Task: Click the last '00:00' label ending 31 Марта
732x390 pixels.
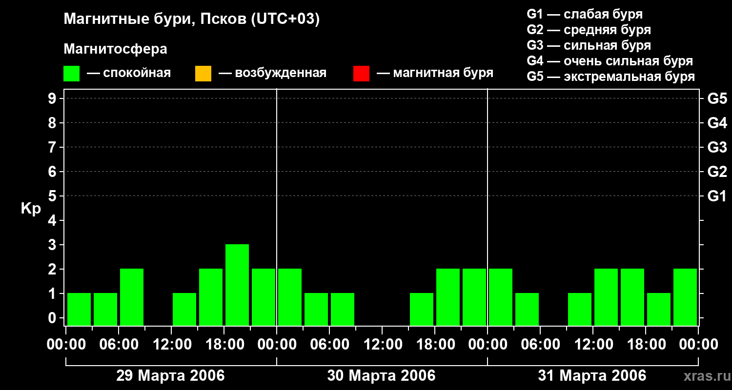Action: pyautogui.click(x=698, y=345)
